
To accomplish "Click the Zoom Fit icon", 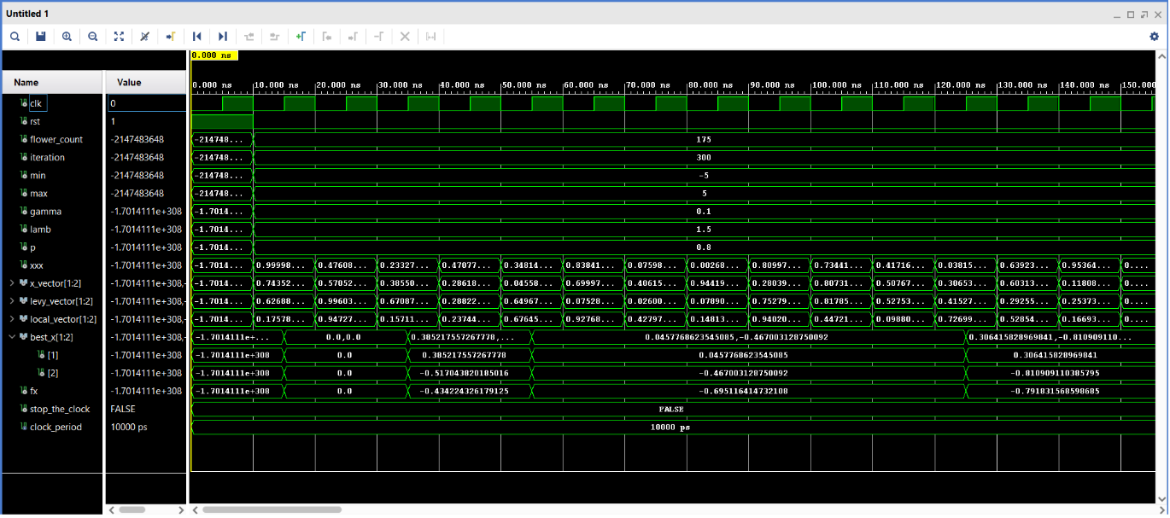I will click(x=119, y=37).
